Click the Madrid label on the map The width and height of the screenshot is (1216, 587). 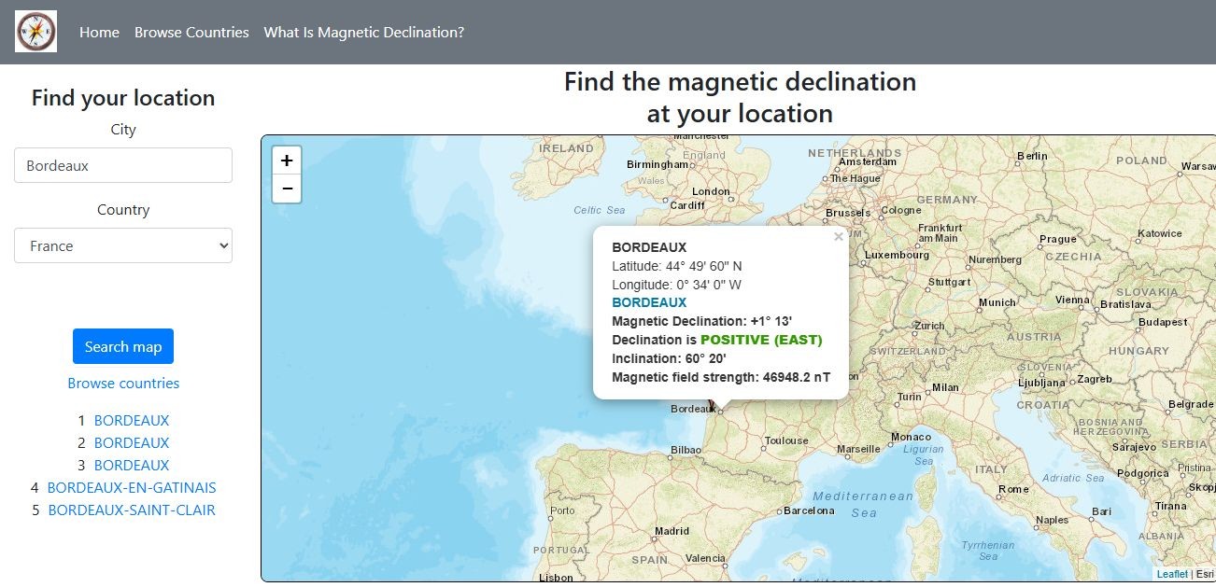672,531
